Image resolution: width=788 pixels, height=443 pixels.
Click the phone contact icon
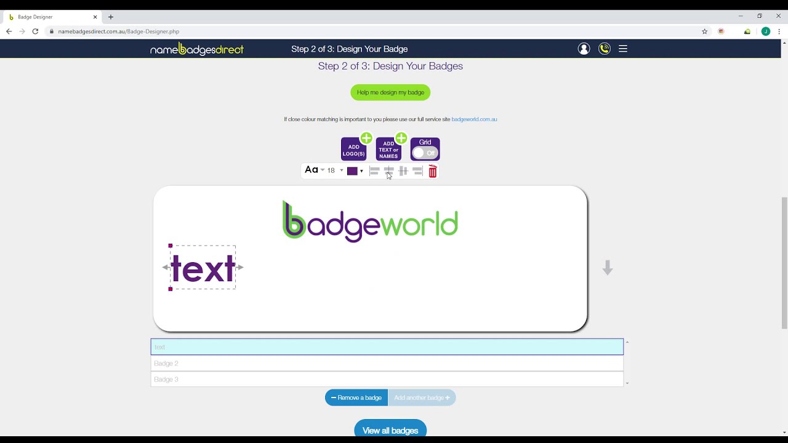tap(605, 49)
